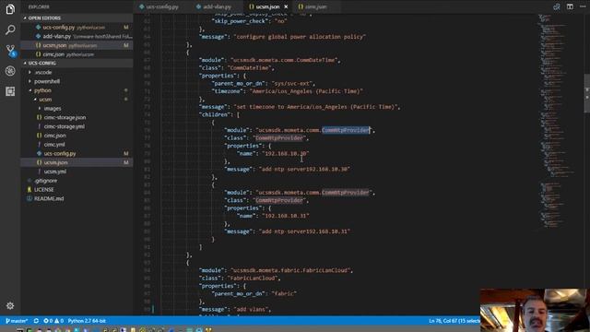Click the open changes icon in editor title
This screenshot has width=590, height=332.
tap(557, 6)
